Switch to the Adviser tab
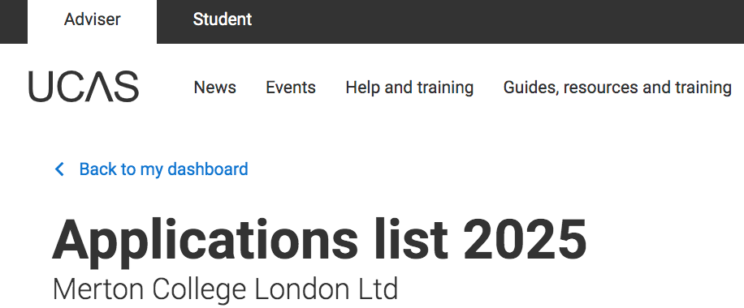The height and width of the screenshot is (308, 744). 92,21
